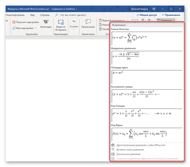Open Get Add-ins (Получить надстройки)
The image size is (190, 167).
26,22
